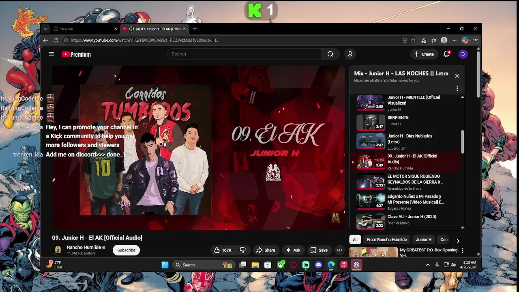Open the YouTube hamburger guide menu

click(x=51, y=54)
